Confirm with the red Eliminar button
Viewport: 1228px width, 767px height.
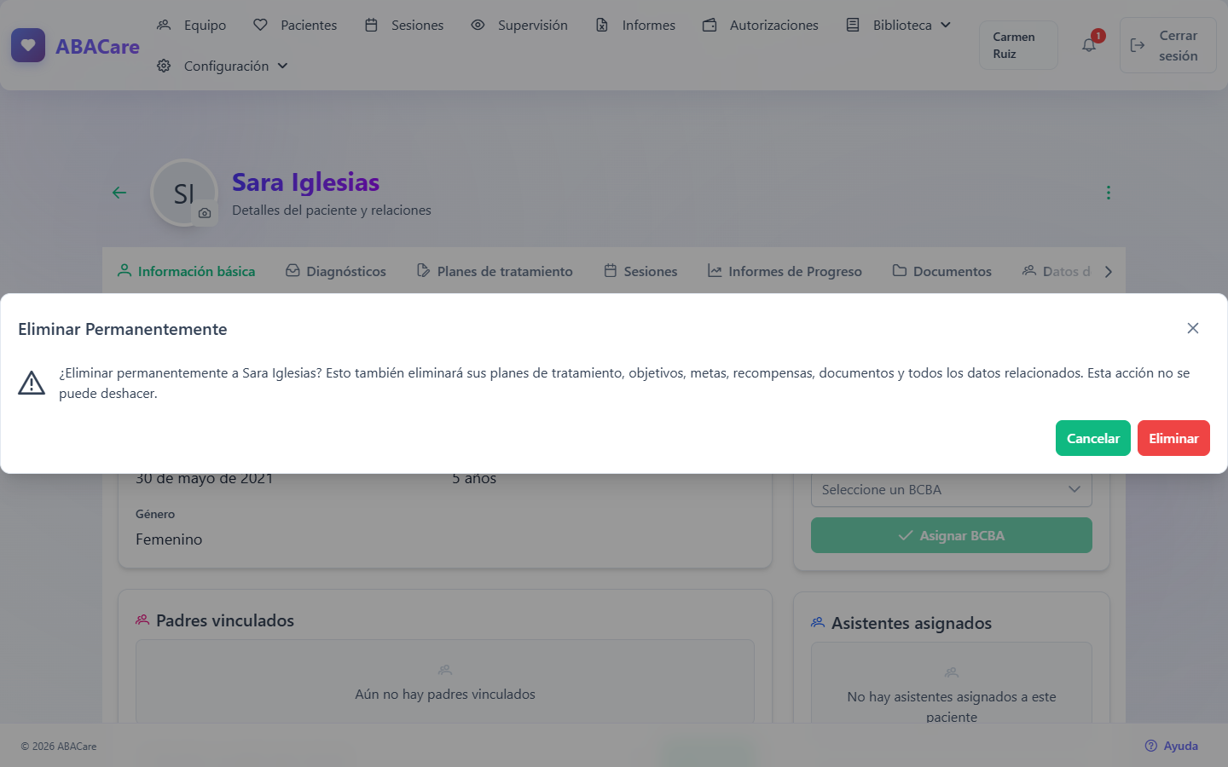[1173, 438]
